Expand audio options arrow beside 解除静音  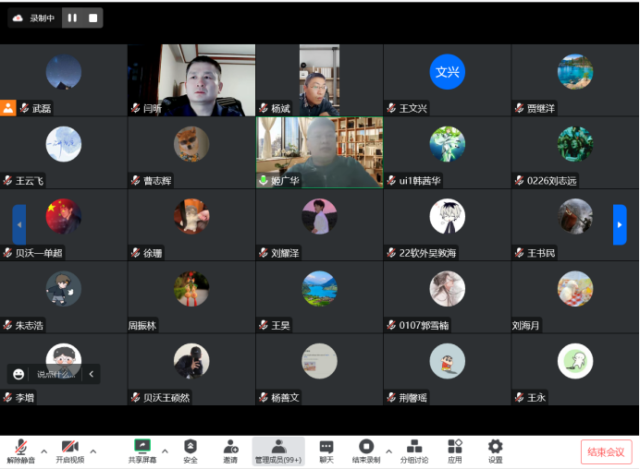pyautogui.click(x=43, y=451)
